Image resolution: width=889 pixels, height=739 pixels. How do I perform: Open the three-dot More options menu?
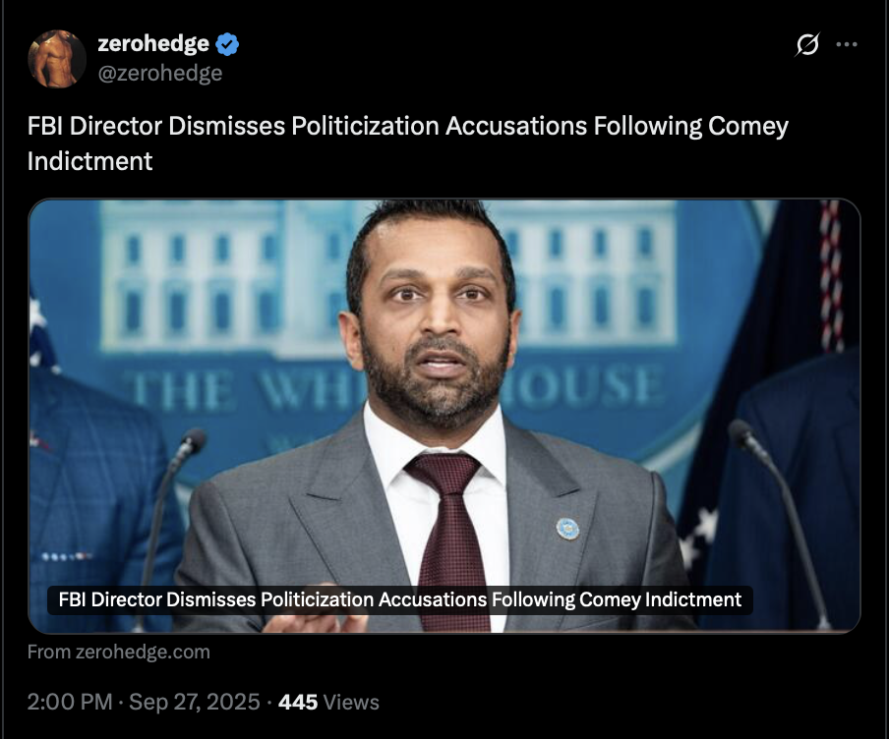(846, 45)
